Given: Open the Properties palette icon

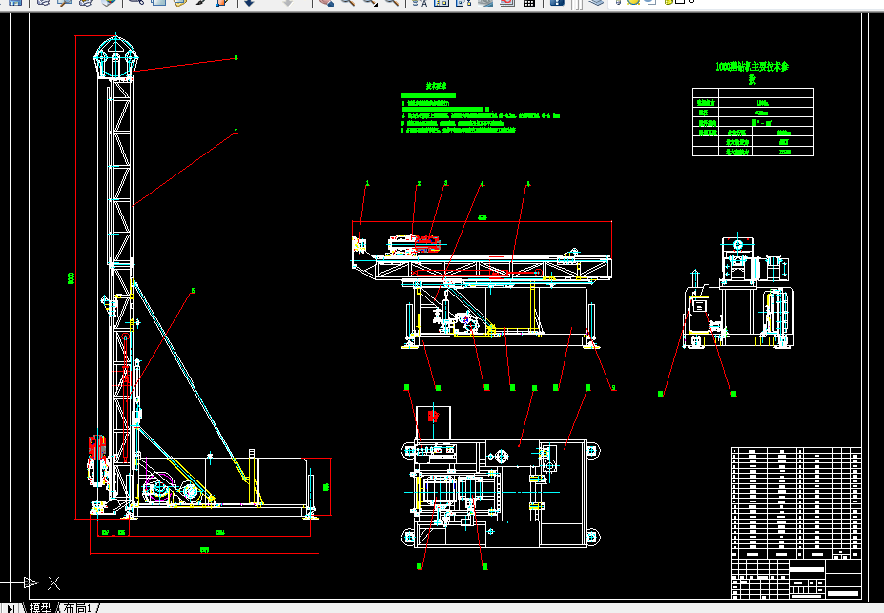Looking at the screenshot, I should 420,2.
